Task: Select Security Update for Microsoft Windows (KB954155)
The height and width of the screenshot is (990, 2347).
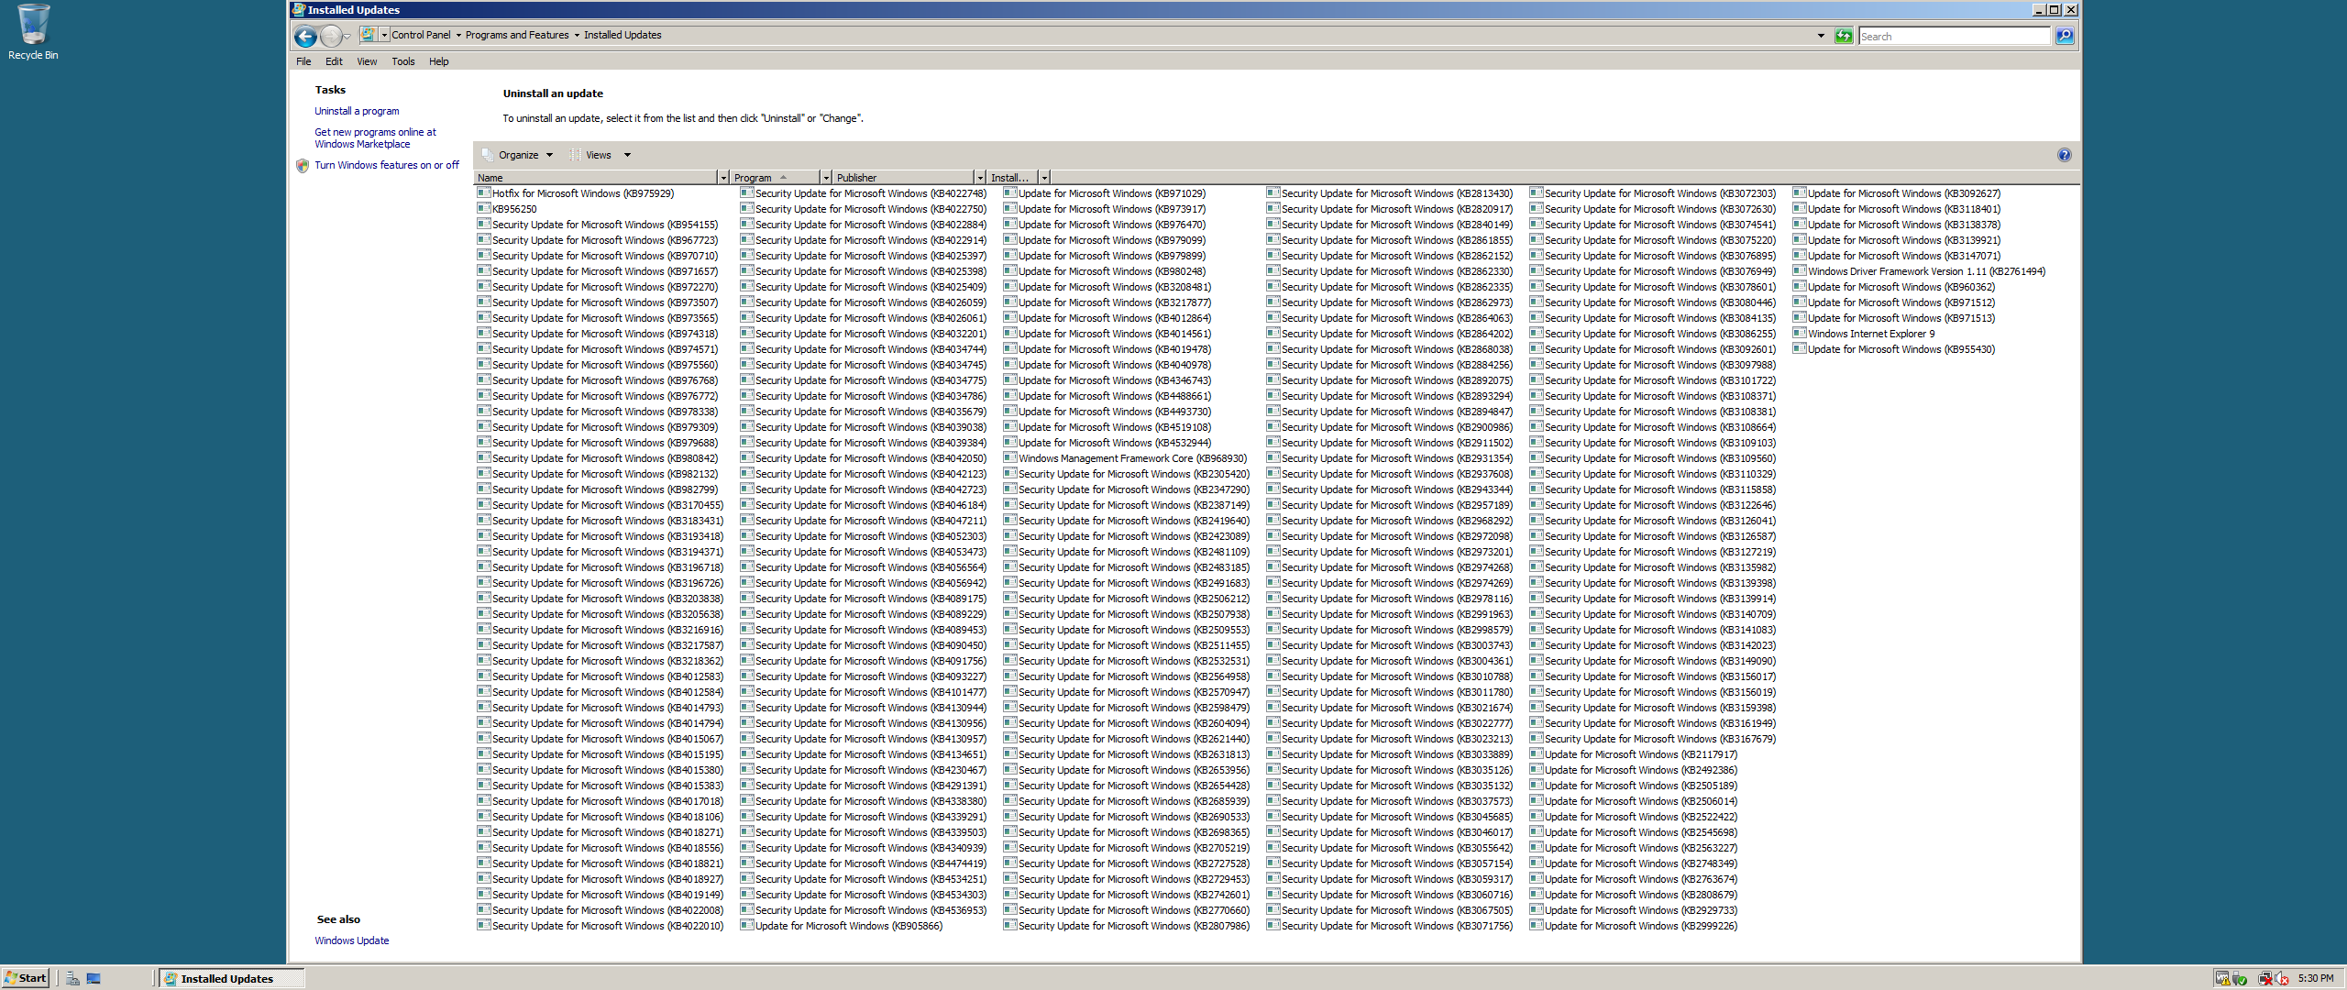Action: click(598, 225)
